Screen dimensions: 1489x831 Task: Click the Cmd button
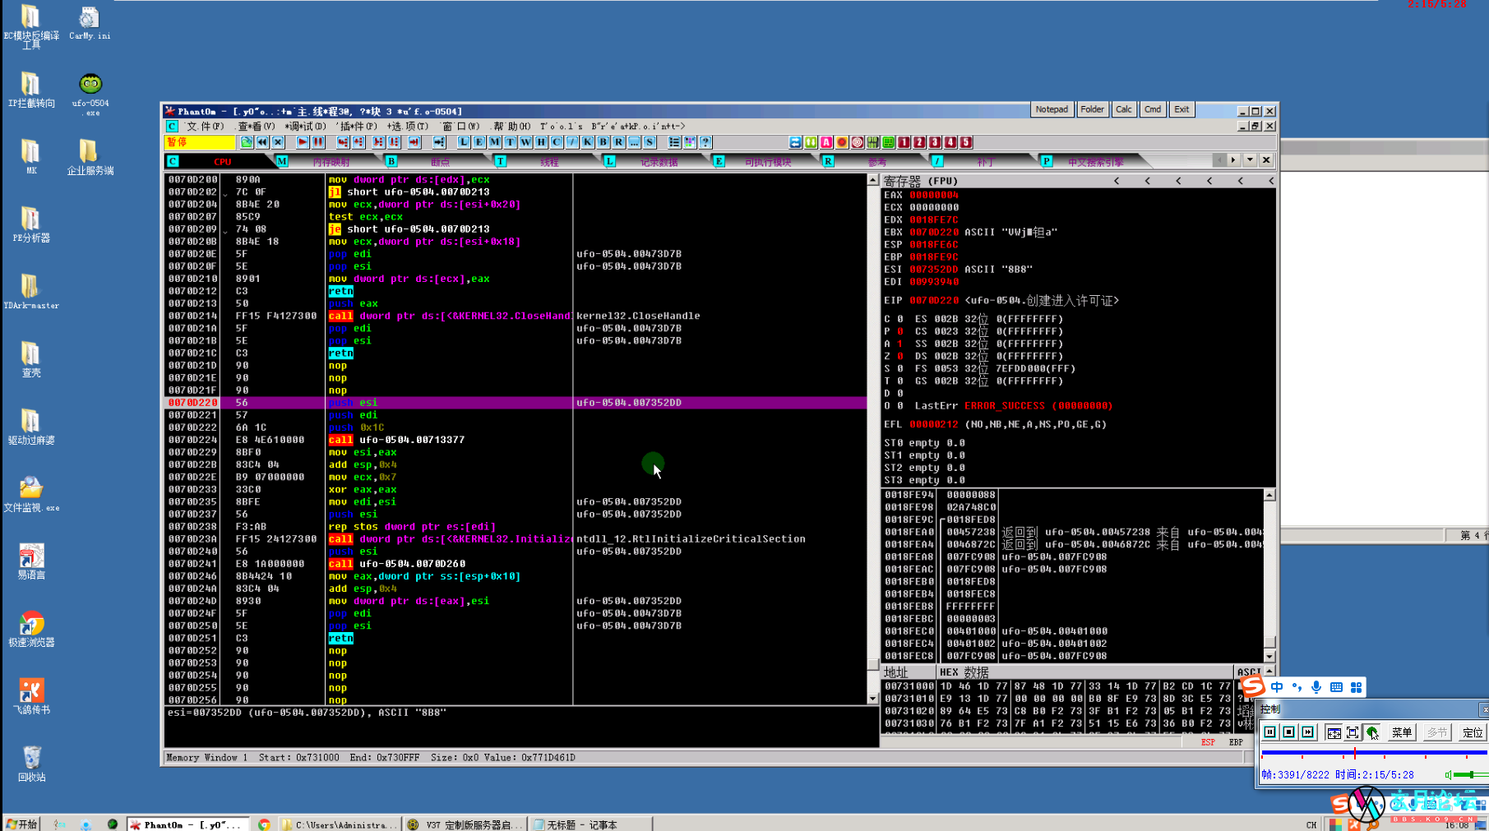coord(1153,109)
